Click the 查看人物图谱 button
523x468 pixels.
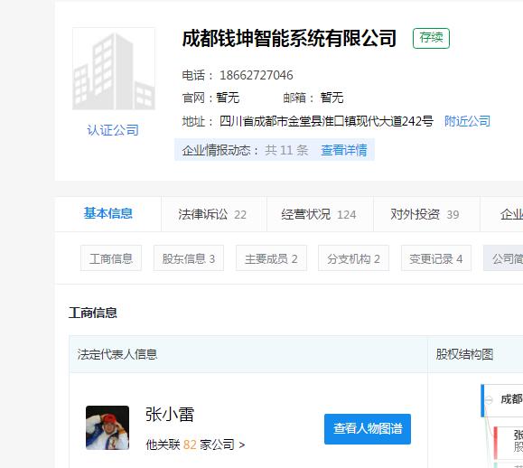(x=368, y=429)
